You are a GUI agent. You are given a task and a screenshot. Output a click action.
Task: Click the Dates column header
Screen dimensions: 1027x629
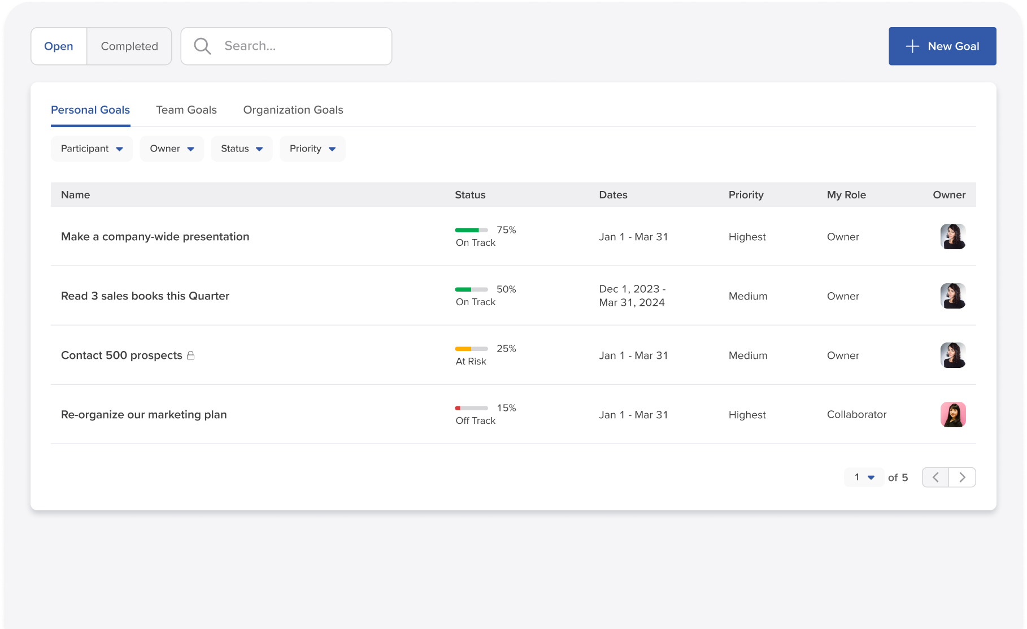[613, 194]
